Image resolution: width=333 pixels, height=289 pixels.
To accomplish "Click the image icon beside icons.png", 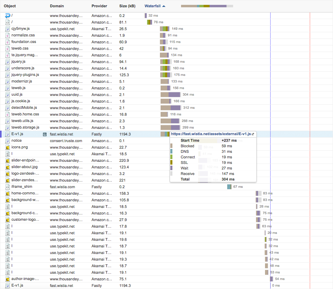I will click(8, 147).
